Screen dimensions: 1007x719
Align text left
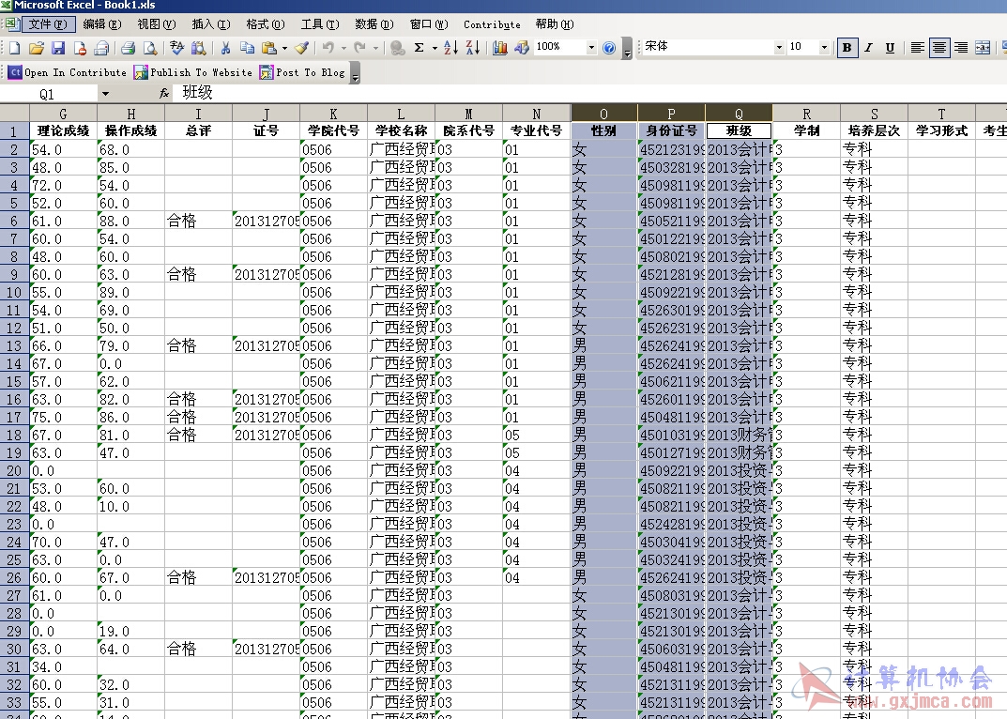pos(917,48)
